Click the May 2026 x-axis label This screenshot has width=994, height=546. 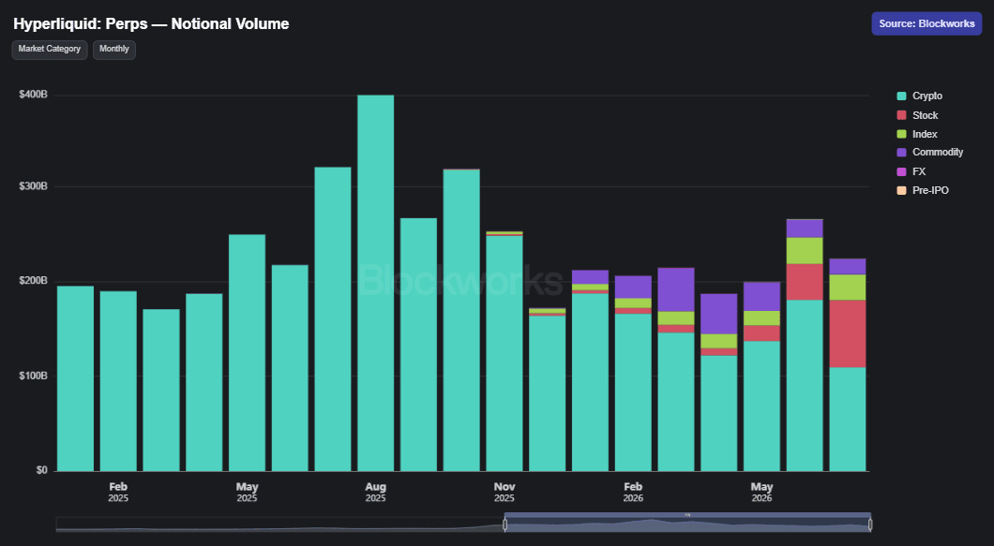pyautogui.click(x=761, y=492)
